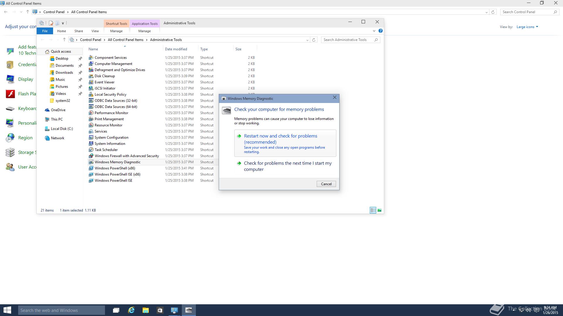This screenshot has width=563, height=316.
Task: Open Manage tab under Shortcut Tools
Action: tap(116, 31)
